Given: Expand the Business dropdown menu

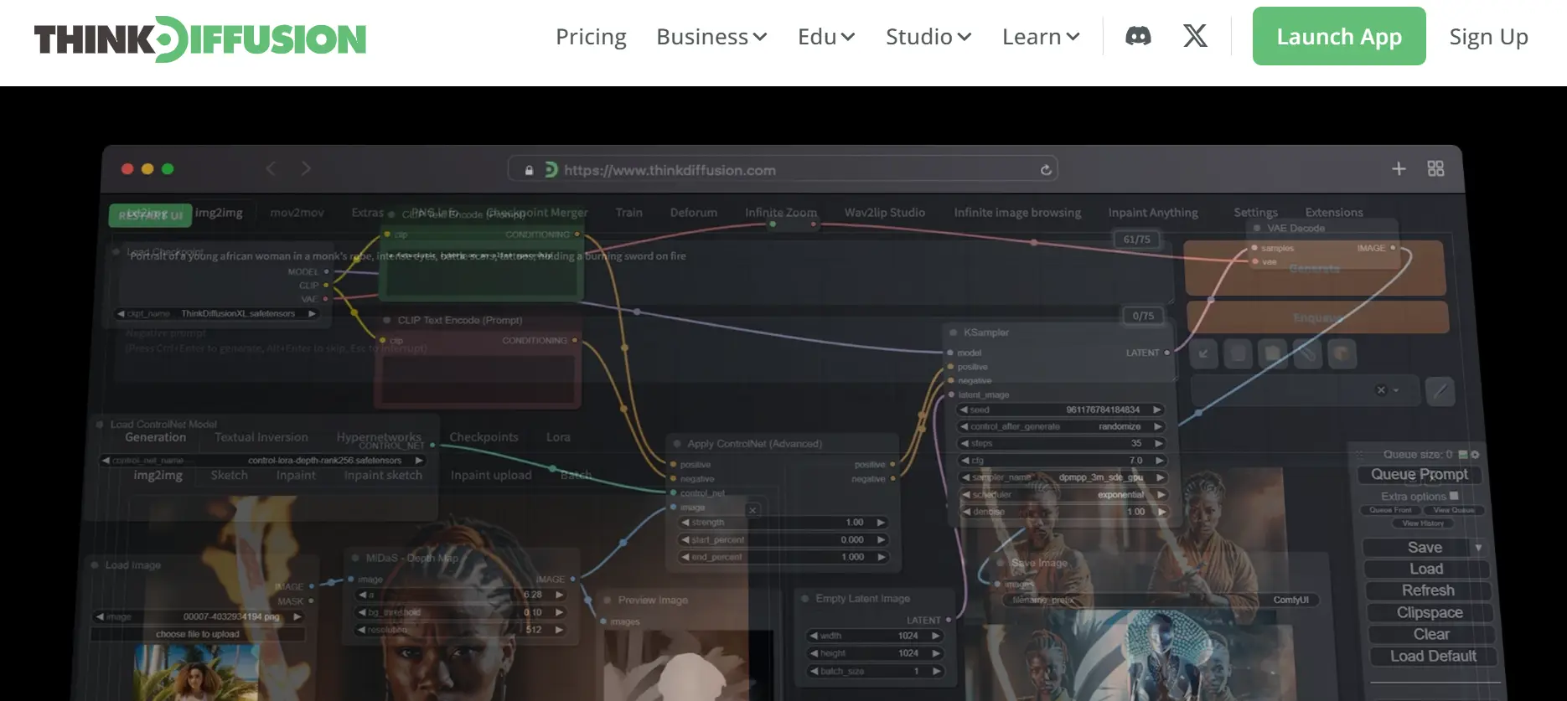Looking at the screenshot, I should [711, 37].
